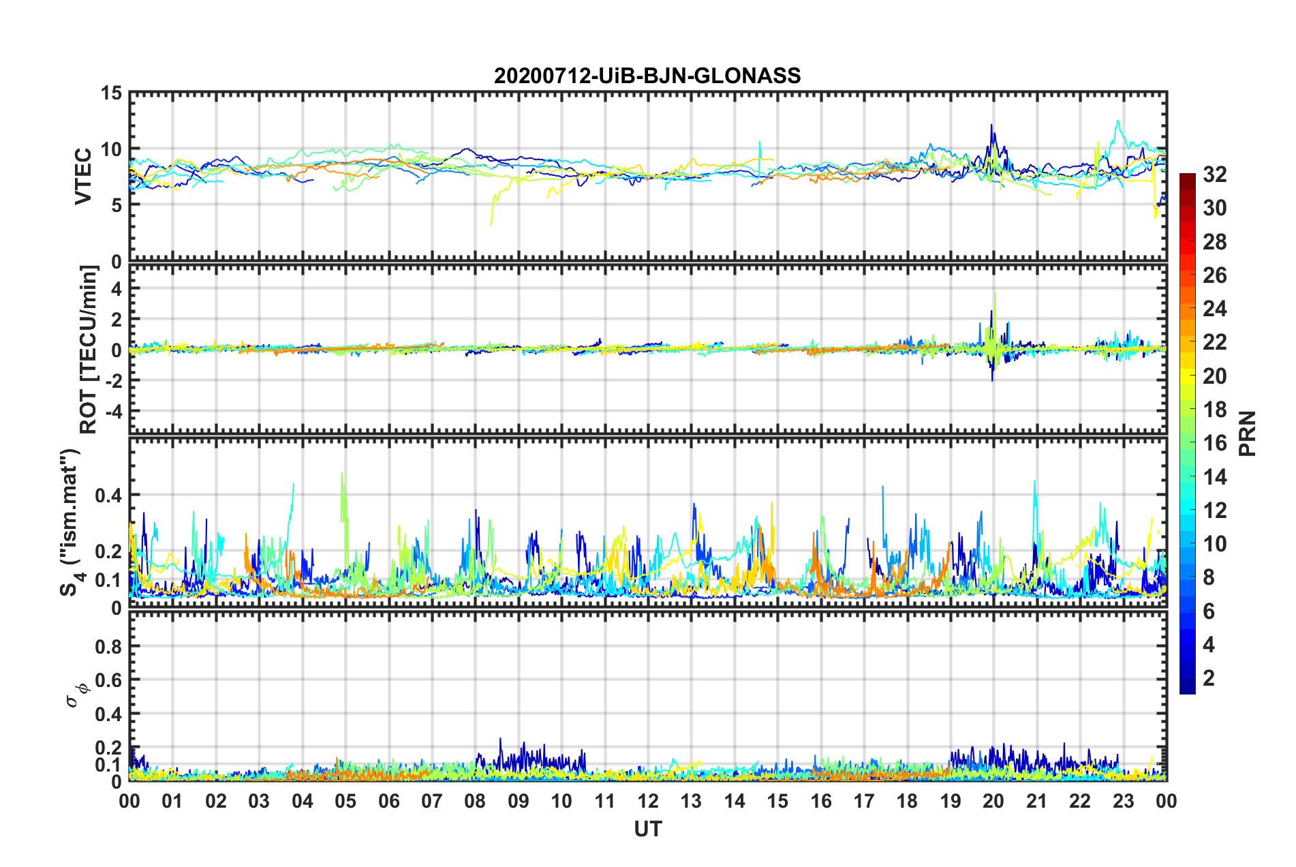Click the UT x-axis label
This screenshot has width=1296, height=867.
[x=648, y=829]
